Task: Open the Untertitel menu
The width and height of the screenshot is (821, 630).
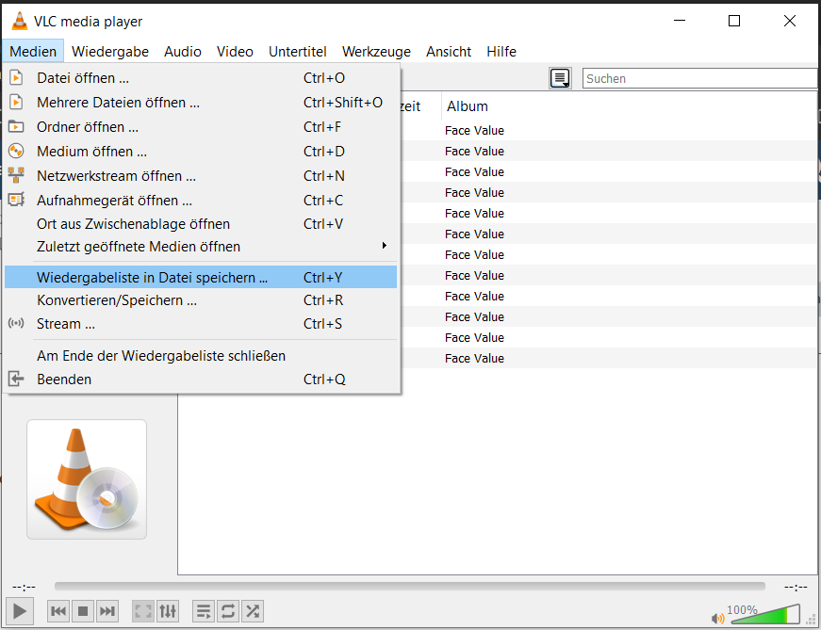Action: coord(298,51)
